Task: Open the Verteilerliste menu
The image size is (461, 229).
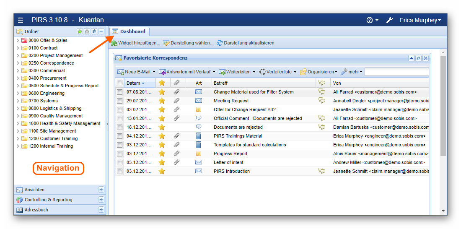Action: [x=278, y=72]
